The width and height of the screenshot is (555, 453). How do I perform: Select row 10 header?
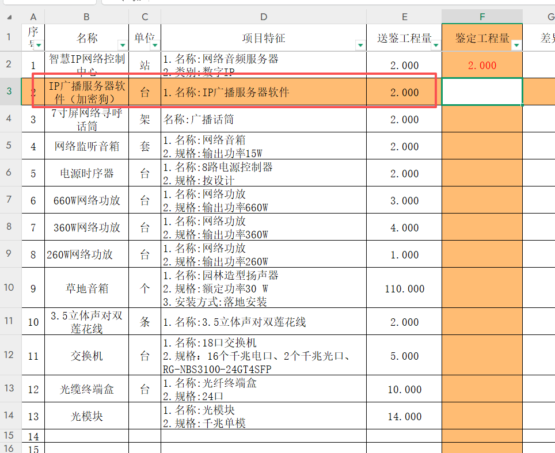pos(10,288)
